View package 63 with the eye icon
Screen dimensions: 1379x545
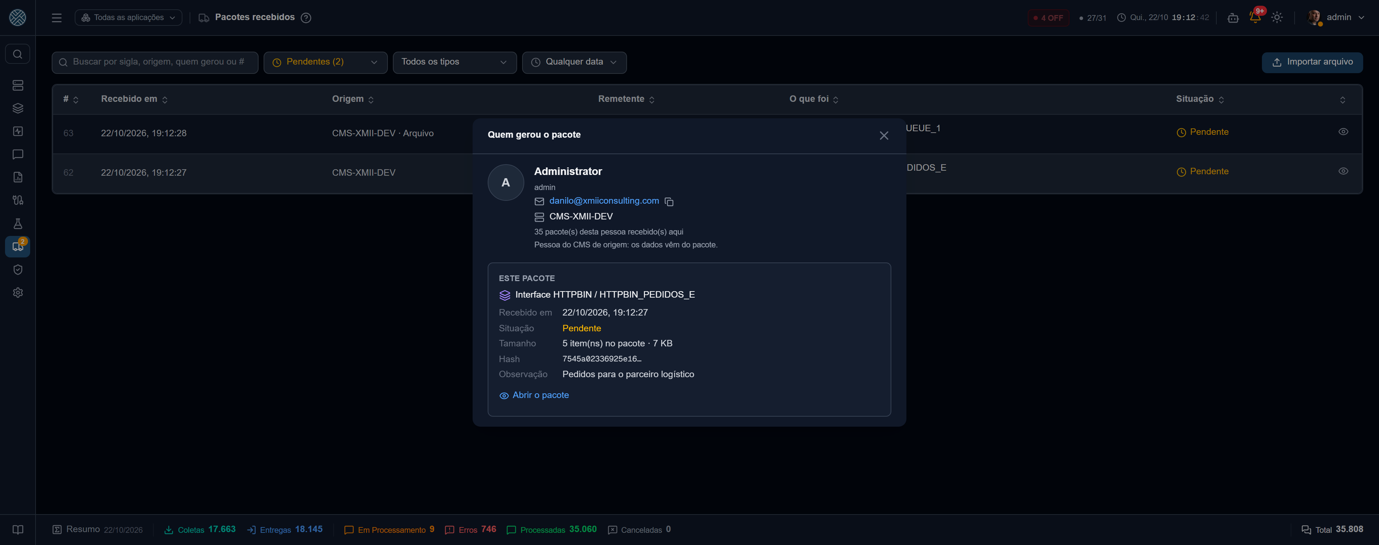tap(1343, 132)
